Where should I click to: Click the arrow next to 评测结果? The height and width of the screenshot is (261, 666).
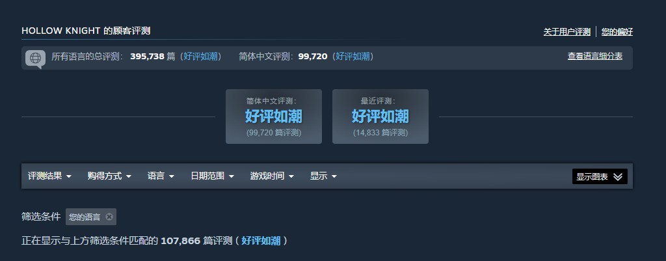(x=69, y=176)
